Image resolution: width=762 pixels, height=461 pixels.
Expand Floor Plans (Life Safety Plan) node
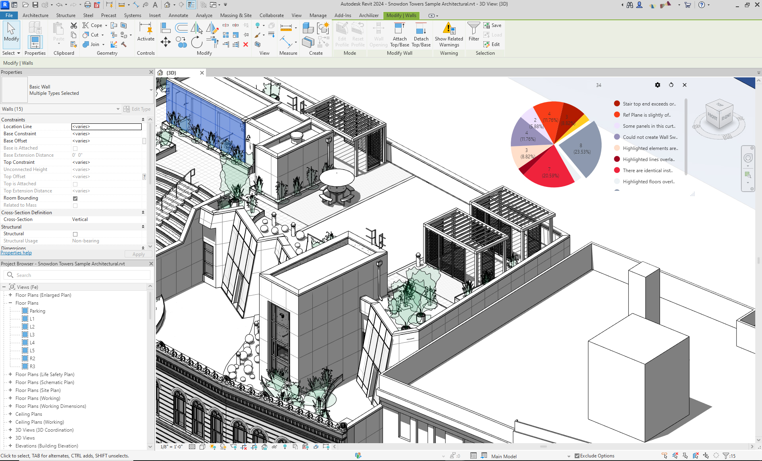point(10,375)
